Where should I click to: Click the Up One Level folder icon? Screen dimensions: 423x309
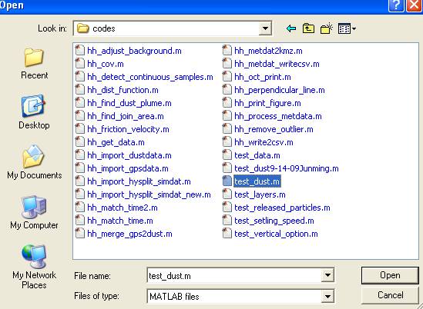[x=308, y=28]
